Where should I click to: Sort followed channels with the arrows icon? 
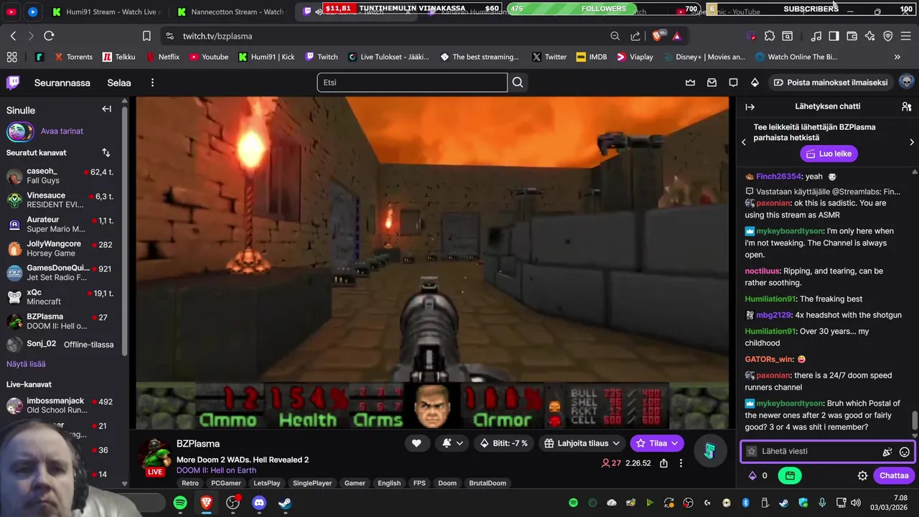coord(106,152)
